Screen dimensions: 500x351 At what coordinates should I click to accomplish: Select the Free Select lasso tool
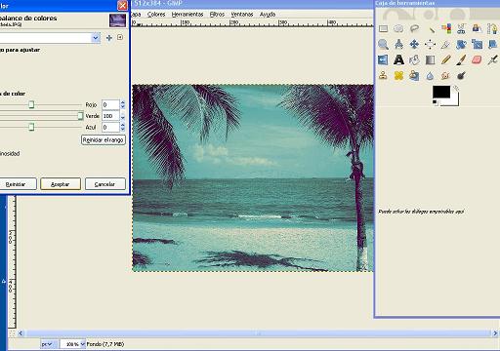414,29
